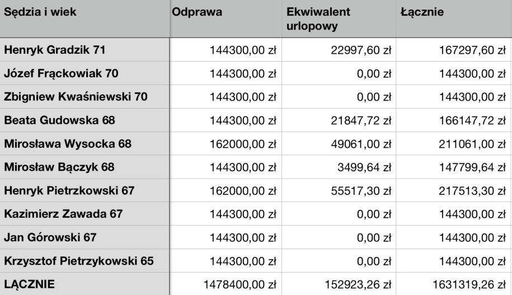Click the "Ekwiwalent urlopowy" header cell
Image resolution: width=512 pixels, height=295 pixels.
coord(337,19)
